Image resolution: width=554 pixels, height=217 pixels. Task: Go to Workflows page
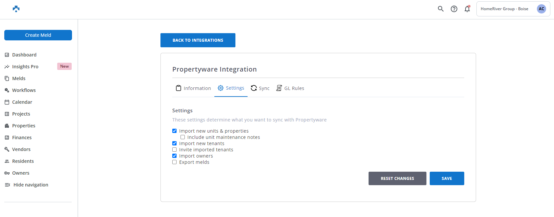[24, 90]
